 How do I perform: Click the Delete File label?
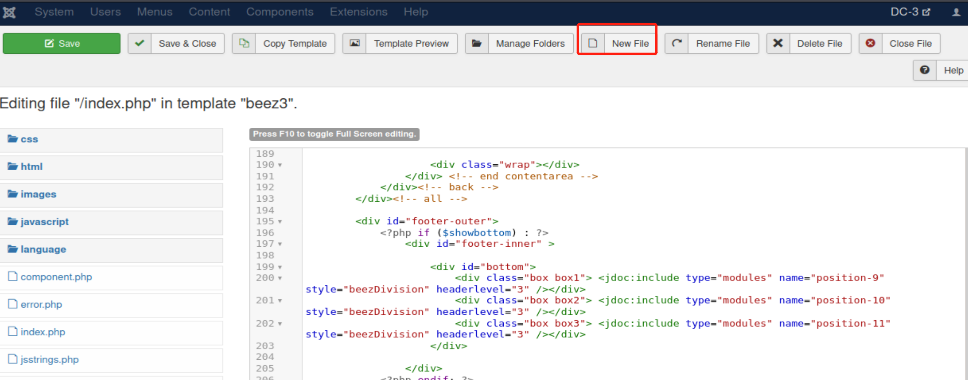820,43
